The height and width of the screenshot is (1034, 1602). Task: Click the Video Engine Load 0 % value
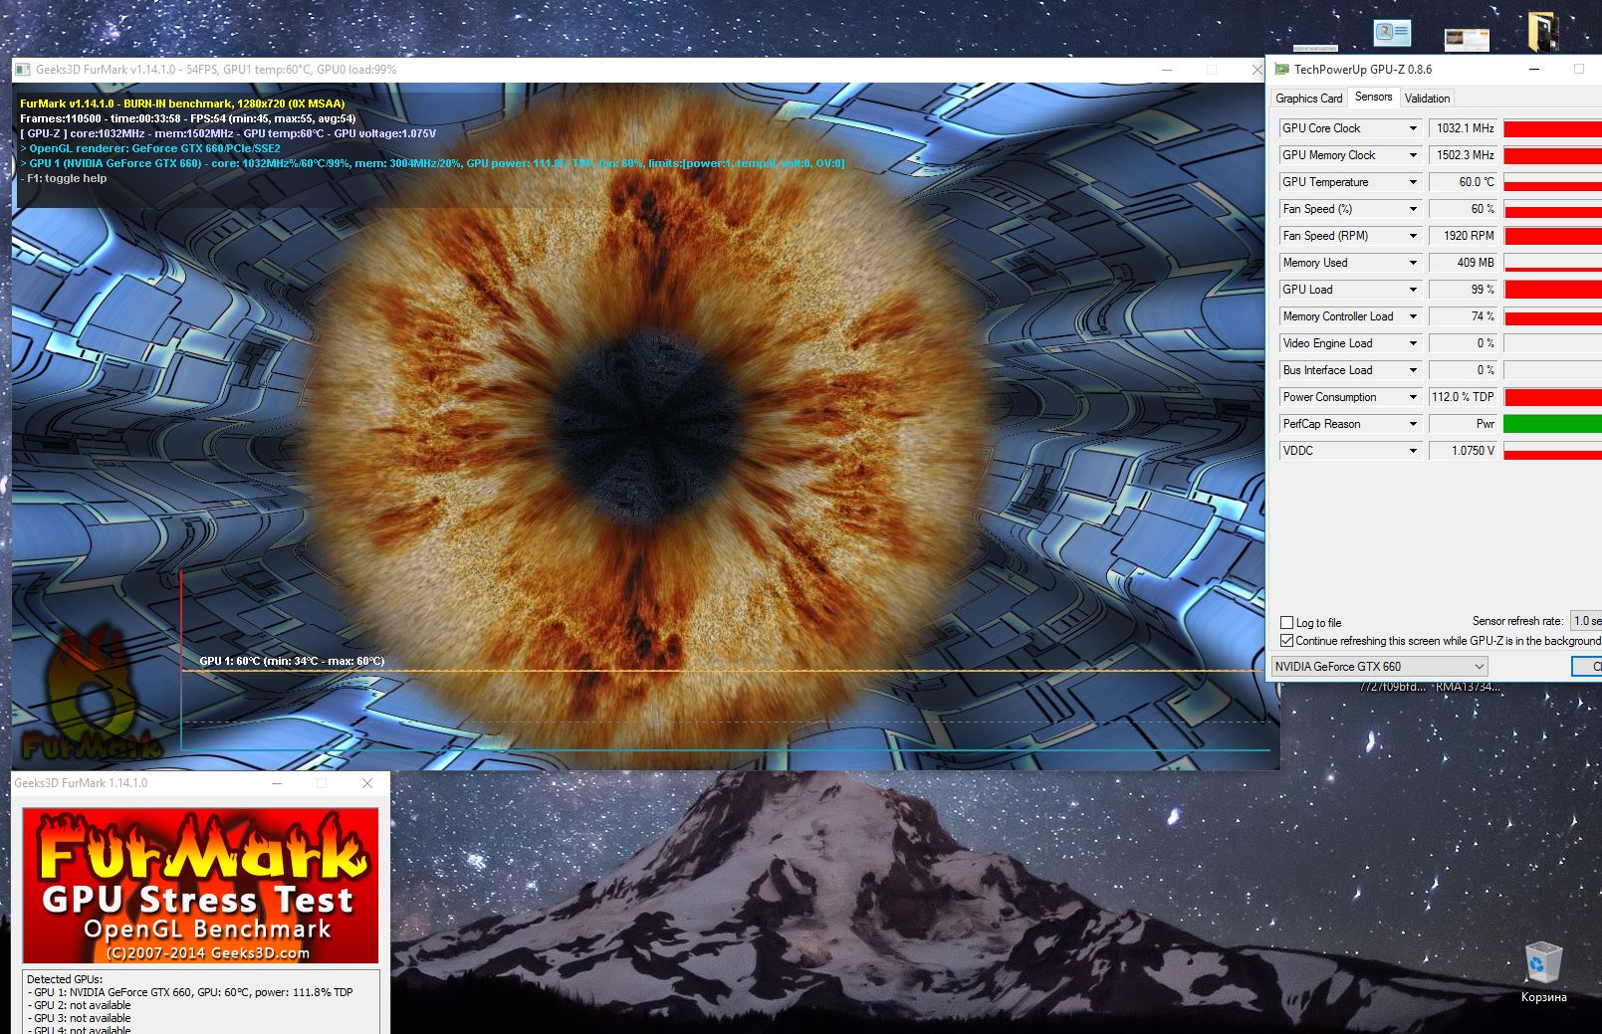tap(1463, 343)
